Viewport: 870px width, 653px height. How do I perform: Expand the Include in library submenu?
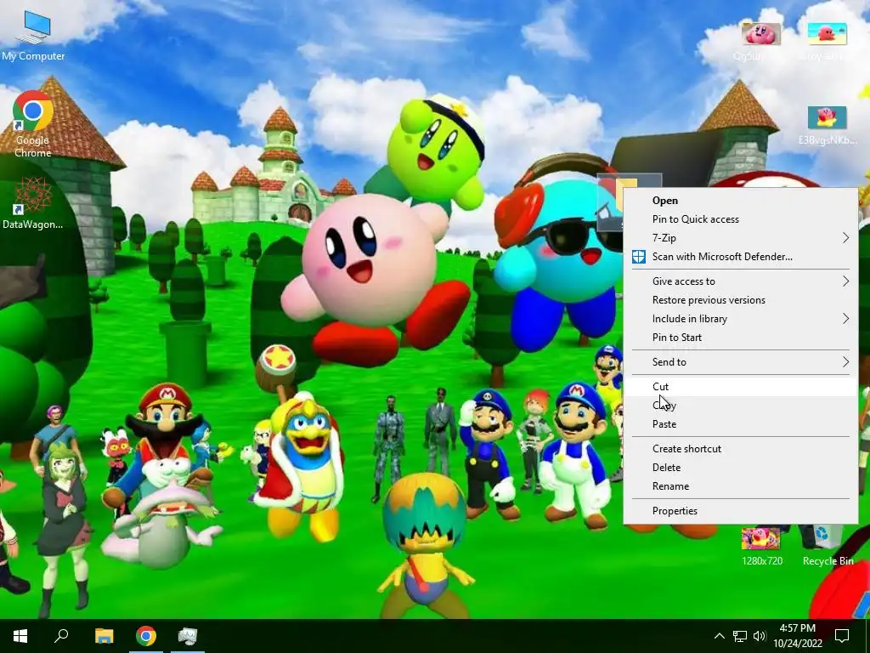pos(741,319)
